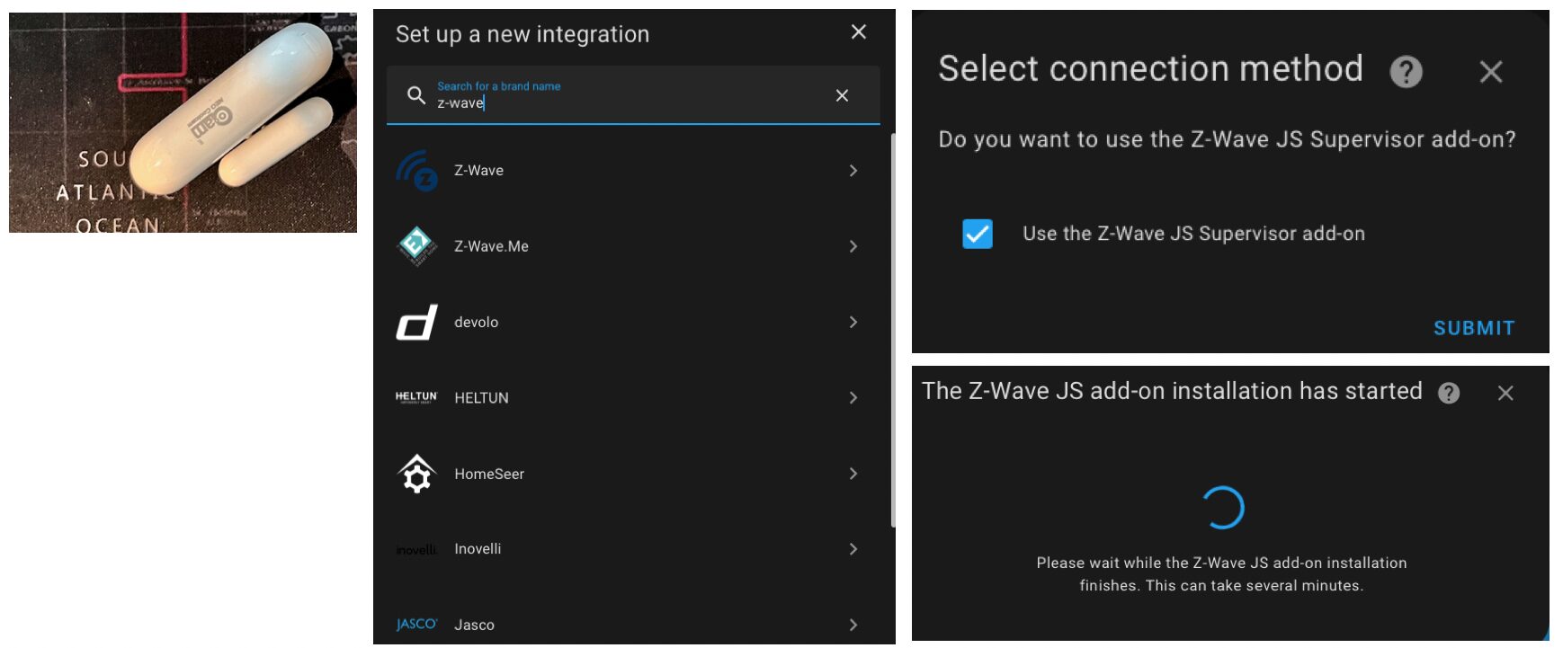Click the HELTUN logo icon
This screenshot has width=1563, height=648.
tap(416, 397)
